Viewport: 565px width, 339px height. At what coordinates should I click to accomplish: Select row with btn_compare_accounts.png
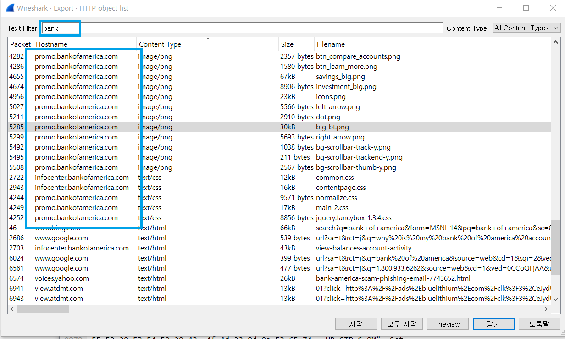[x=280, y=56]
